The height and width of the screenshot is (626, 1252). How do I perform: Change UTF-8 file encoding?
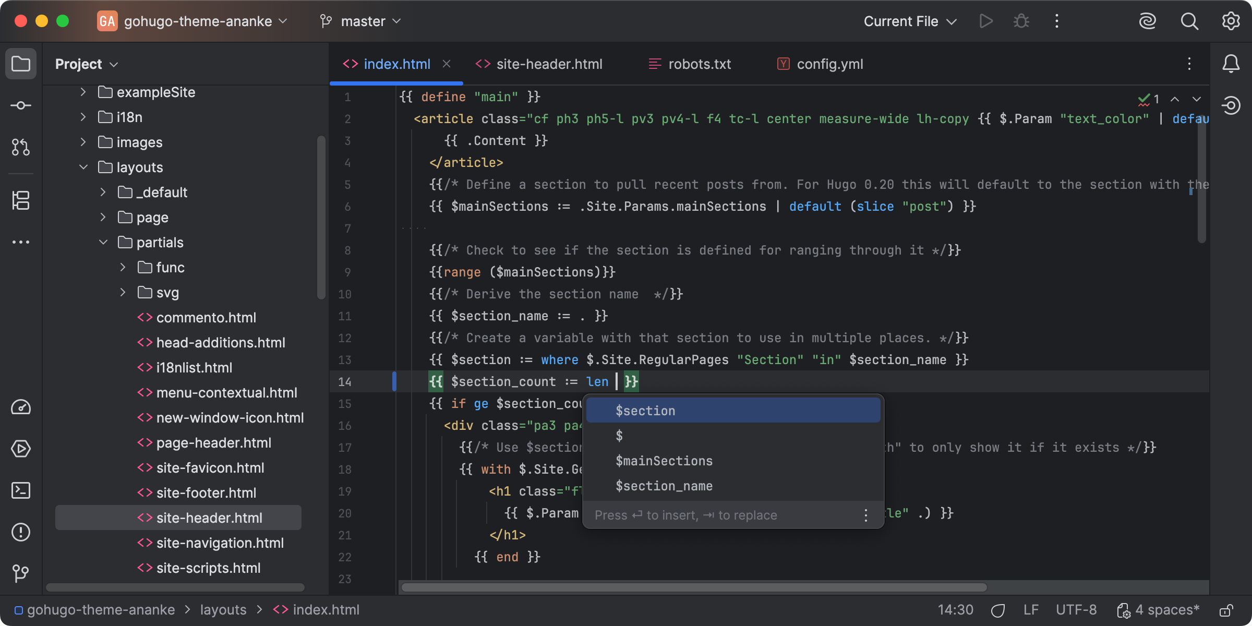[x=1076, y=610]
